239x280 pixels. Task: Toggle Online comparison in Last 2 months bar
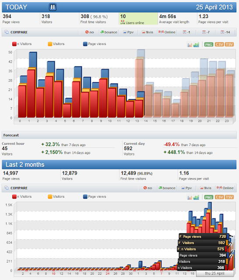click(x=225, y=188)
